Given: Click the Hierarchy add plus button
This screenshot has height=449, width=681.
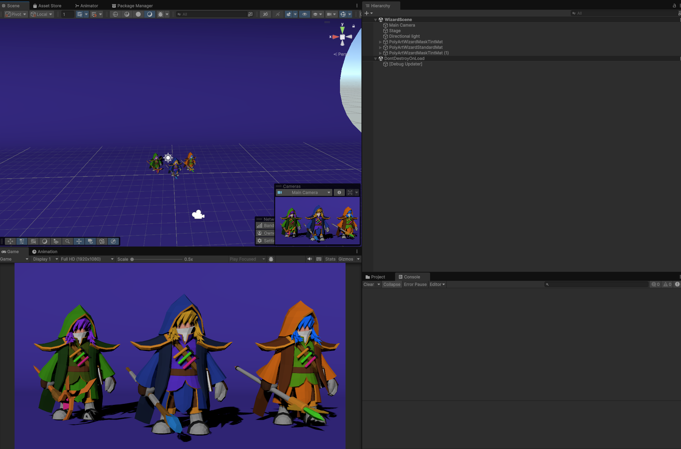Looking at the screenshot, I should pos(367,13).
